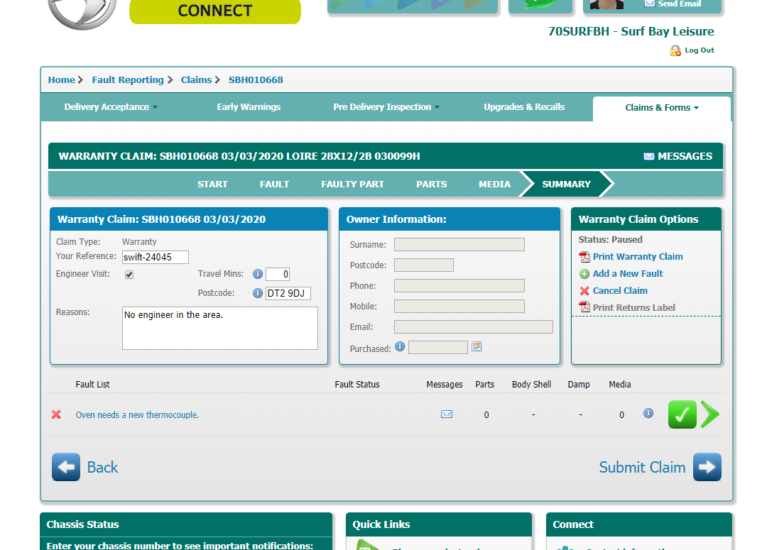Click the Chassis Status panel header
The width and height of the screenshot is (767, 550).
(x=186, y=524)
